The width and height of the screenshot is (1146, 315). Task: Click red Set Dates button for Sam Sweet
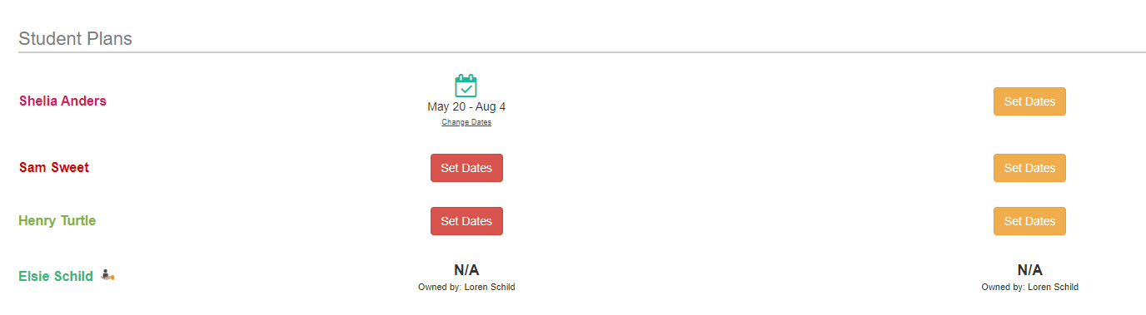click(x=466, y=168)
